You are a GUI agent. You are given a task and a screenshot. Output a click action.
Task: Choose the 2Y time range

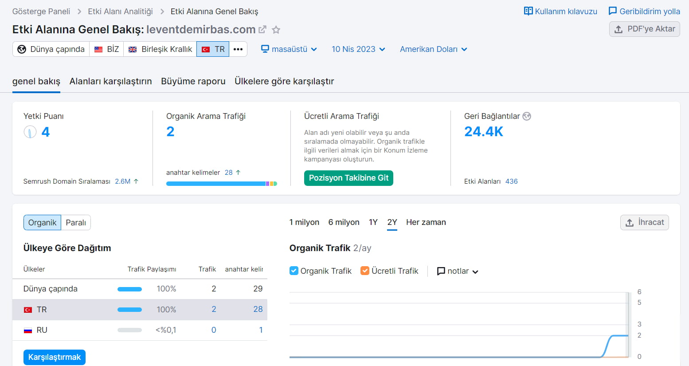point(392,222)
